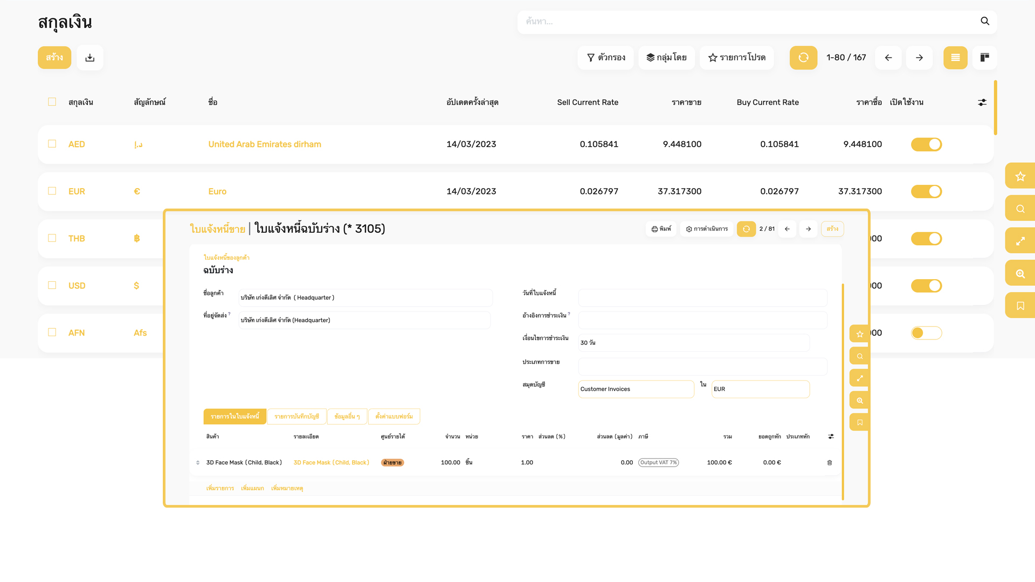Click the yellow สร้าง create button
The height and width of the screenshot is (582, 1035).
[54, 58]
